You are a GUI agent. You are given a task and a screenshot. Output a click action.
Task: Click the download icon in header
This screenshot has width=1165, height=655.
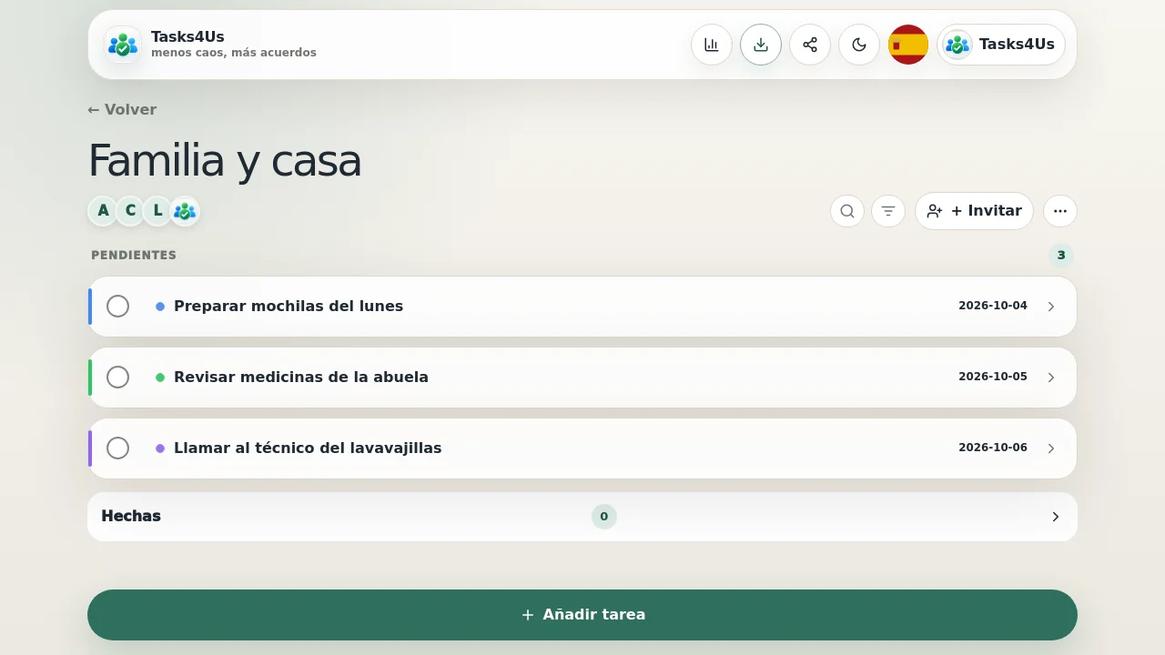pos(761,45)
